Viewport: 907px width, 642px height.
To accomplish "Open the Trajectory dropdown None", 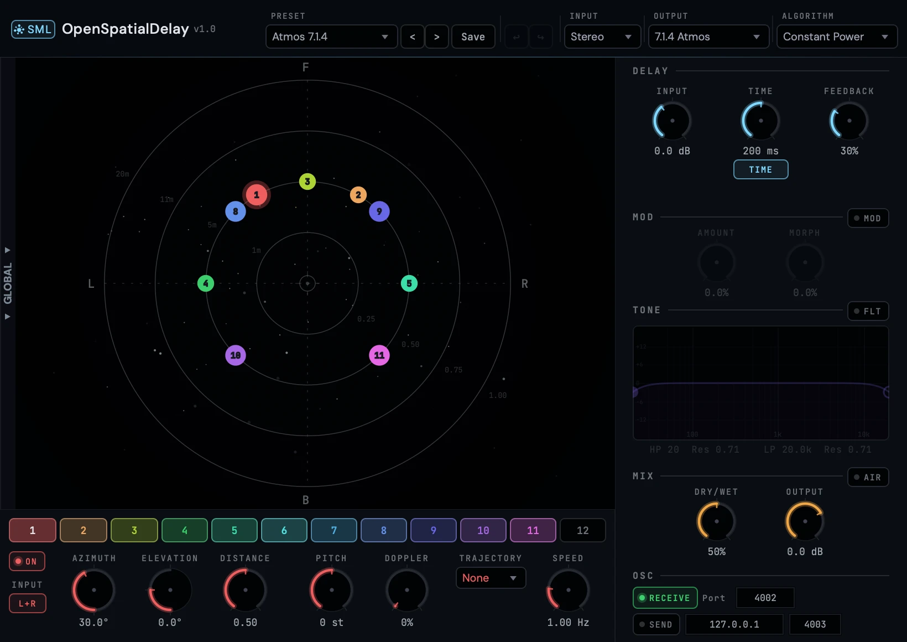I will [491, 578].
